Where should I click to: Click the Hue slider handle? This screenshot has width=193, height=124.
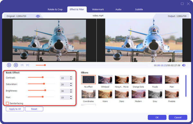click(43, 97)
